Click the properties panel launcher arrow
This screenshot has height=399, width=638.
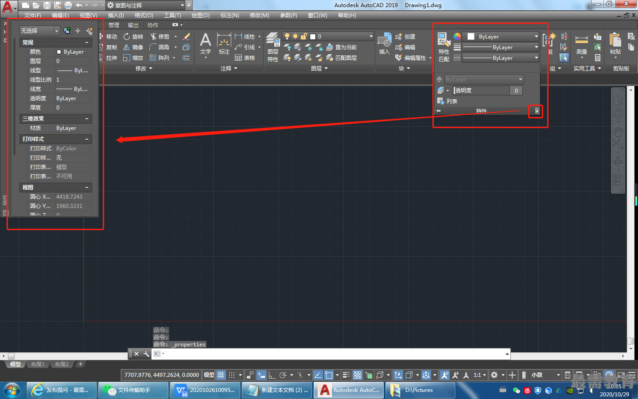click(537, 111)
